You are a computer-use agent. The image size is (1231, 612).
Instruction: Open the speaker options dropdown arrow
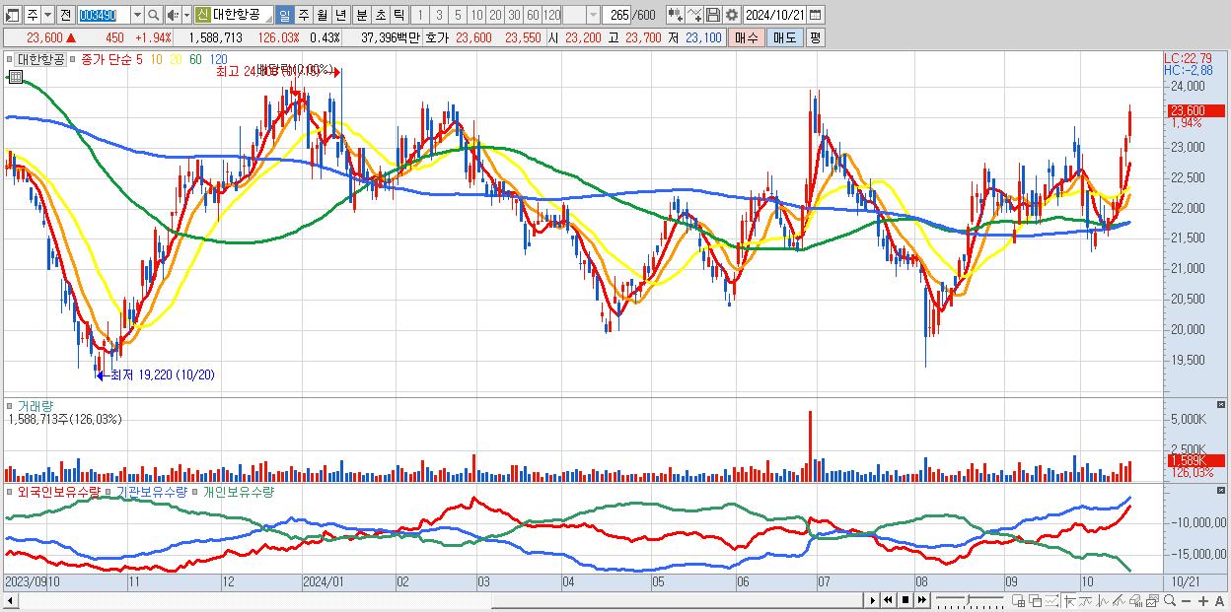(x=185, y=15)
